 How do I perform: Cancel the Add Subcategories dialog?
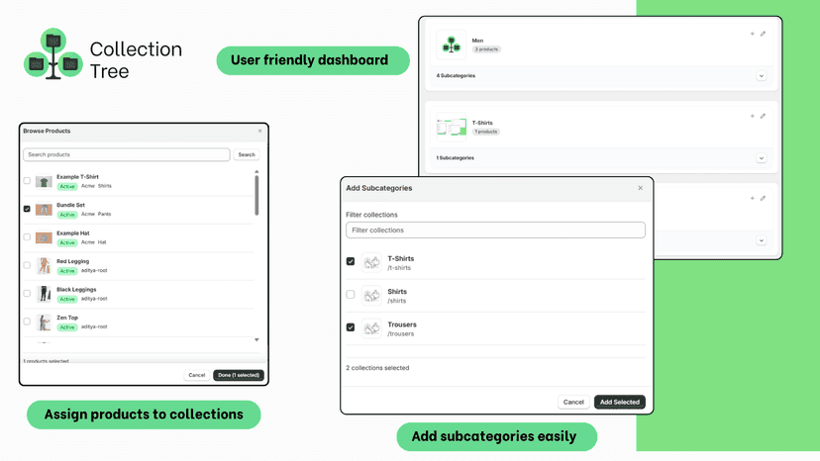573,402
